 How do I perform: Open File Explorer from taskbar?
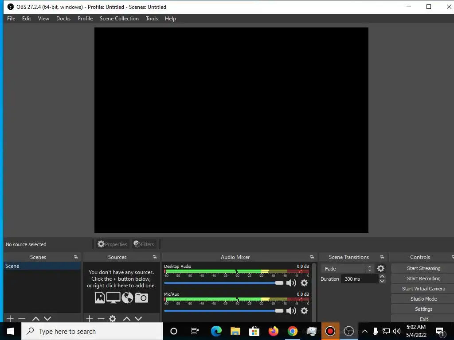[x=235, y=331]
